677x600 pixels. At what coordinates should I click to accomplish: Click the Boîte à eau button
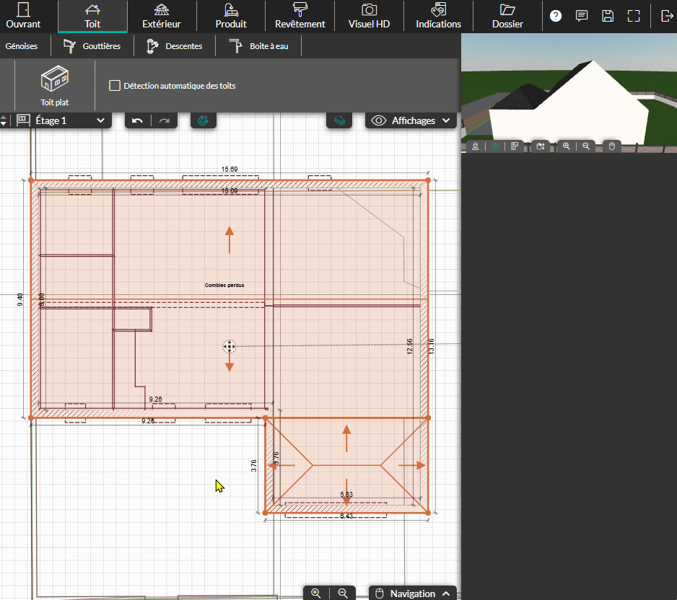[258, 46]
